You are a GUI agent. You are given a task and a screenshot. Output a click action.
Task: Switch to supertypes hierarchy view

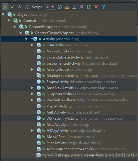(x=12, y=7)
